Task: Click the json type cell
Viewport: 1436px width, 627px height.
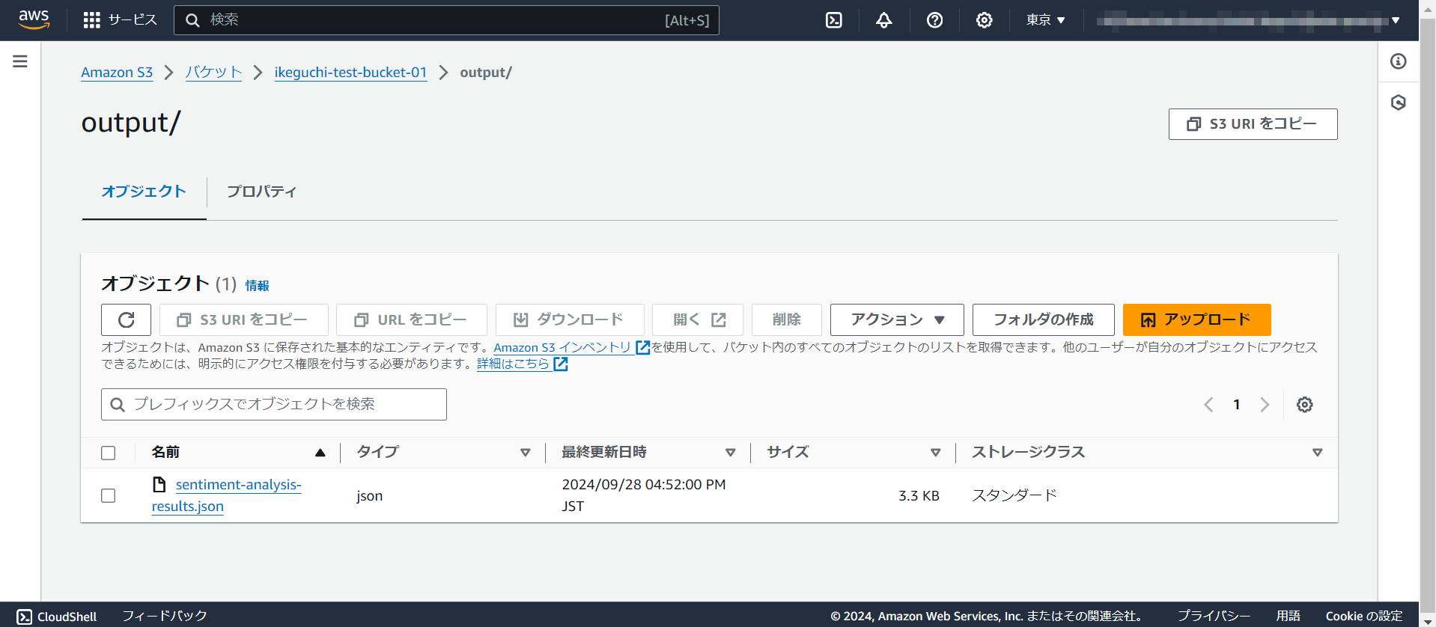Action: point(369,496)
